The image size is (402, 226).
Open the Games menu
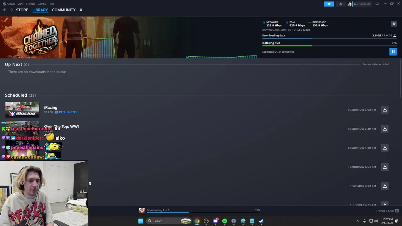[x=41, y=4]
